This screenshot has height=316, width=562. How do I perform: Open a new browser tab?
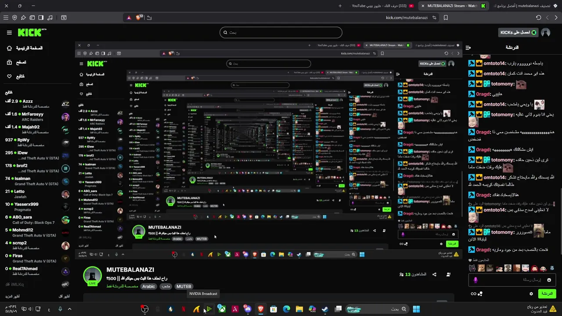(340, 6)
